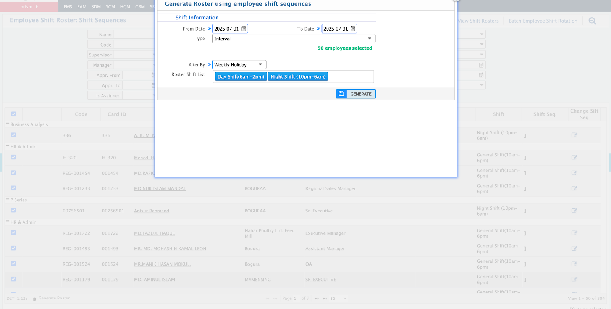Click the edit shift sequence icon for MD.FAZLUL HAQUE
The image size is (611, 309).
click(x=574, y=233)
